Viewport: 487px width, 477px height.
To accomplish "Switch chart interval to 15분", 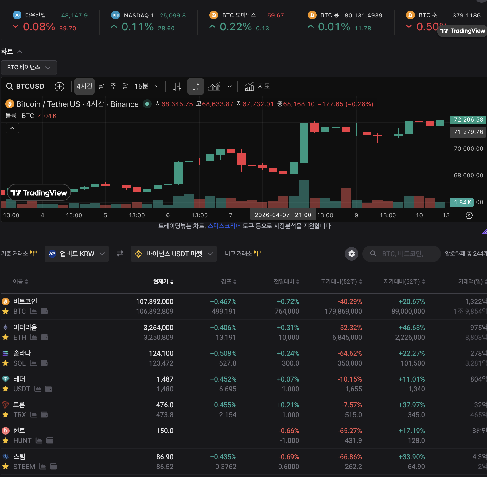I will click(x=141, y=87).
